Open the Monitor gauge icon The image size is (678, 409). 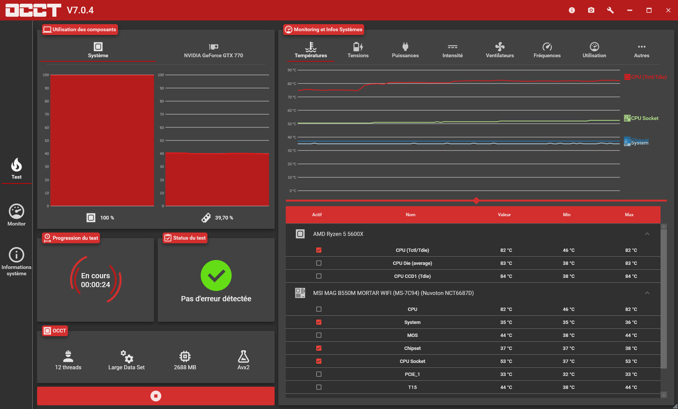point(16,211)
